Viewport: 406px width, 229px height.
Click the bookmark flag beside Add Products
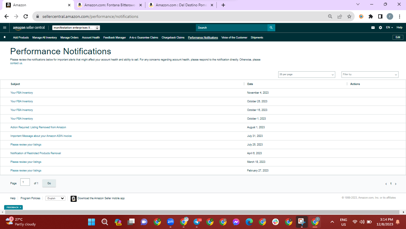pyautogui.click(x=4, y=37)
